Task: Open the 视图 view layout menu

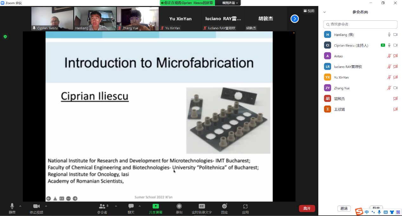Action: click(309, 11)
